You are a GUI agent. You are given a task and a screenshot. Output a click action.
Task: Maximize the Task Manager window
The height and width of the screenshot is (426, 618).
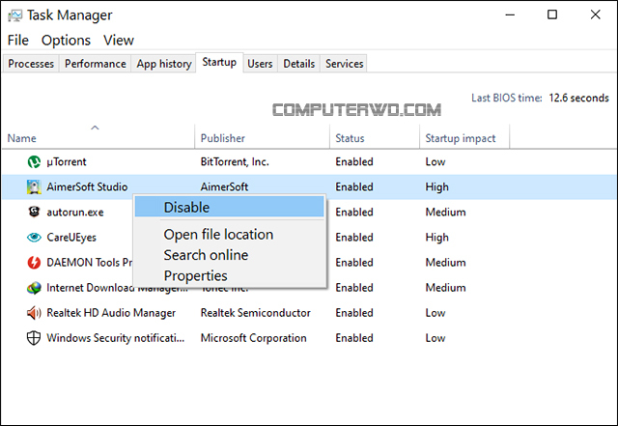(x=552, y=15)
